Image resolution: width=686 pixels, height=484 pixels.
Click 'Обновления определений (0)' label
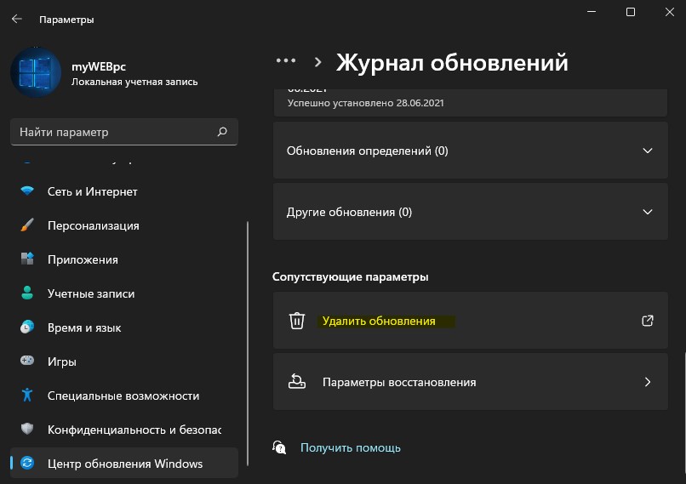(x=367, y=151)
